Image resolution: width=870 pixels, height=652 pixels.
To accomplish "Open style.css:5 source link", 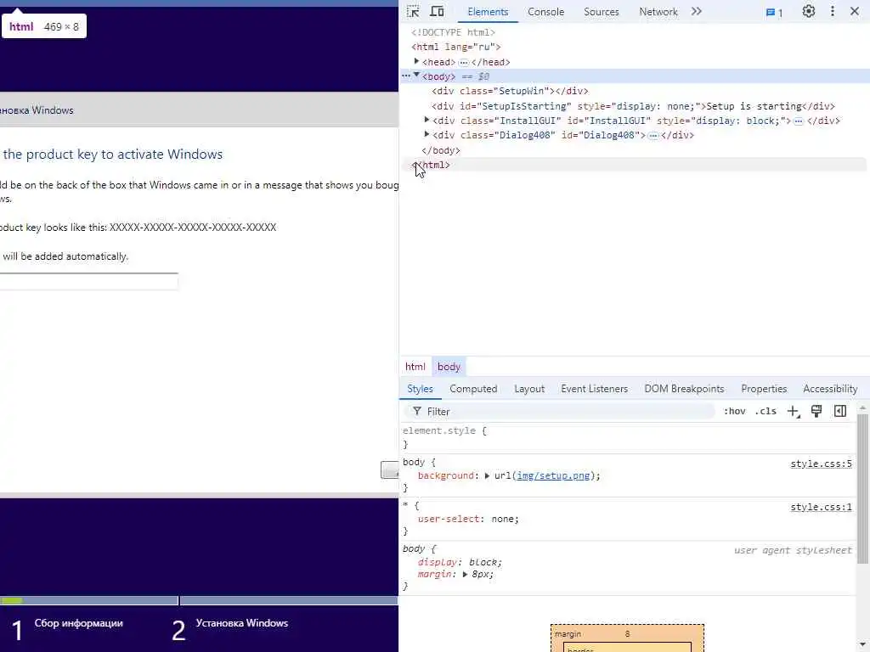I will pyautogui.click(x=822, y=464).
